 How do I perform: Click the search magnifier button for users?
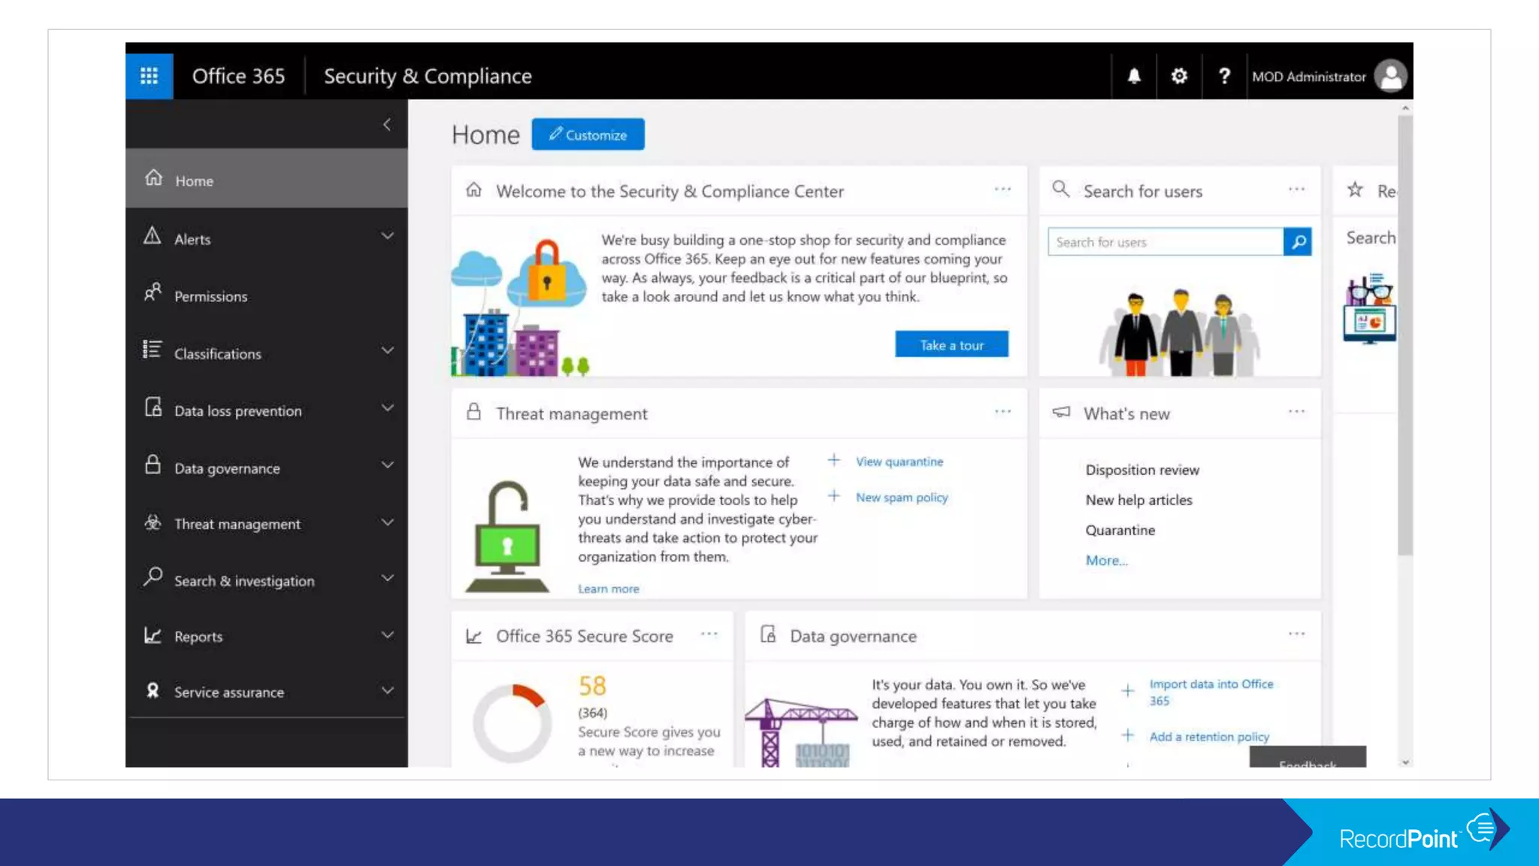1298,242
